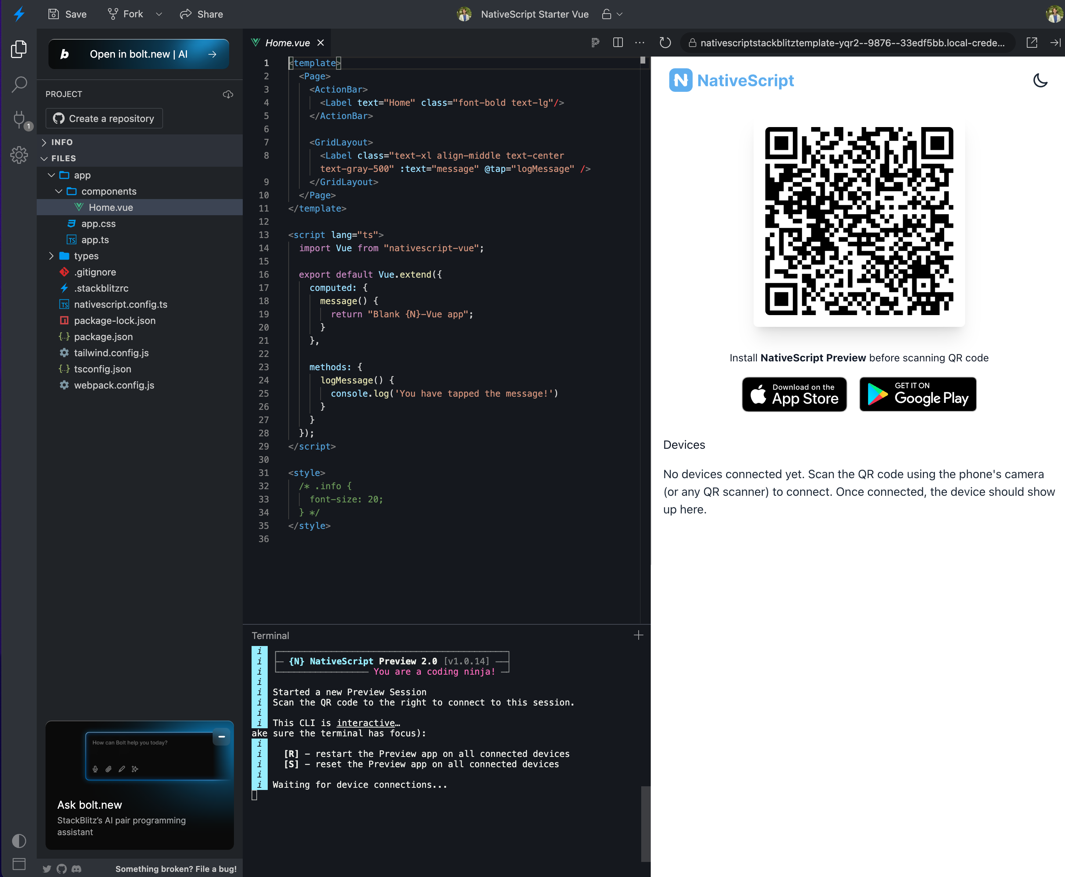Open app.css file
This screenshot has height=877, width=1065.
[140, 223]
